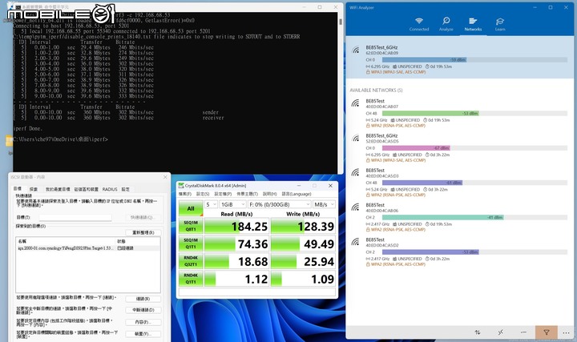Open test count dropdown showing 5 in CrystalDiskMark
Viewport: 577px width, 342px height.
coord(211,204)
